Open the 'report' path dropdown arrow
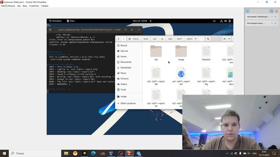Viewport: 280px width, 157px height. pyautogui.click(x=196, y=39)
